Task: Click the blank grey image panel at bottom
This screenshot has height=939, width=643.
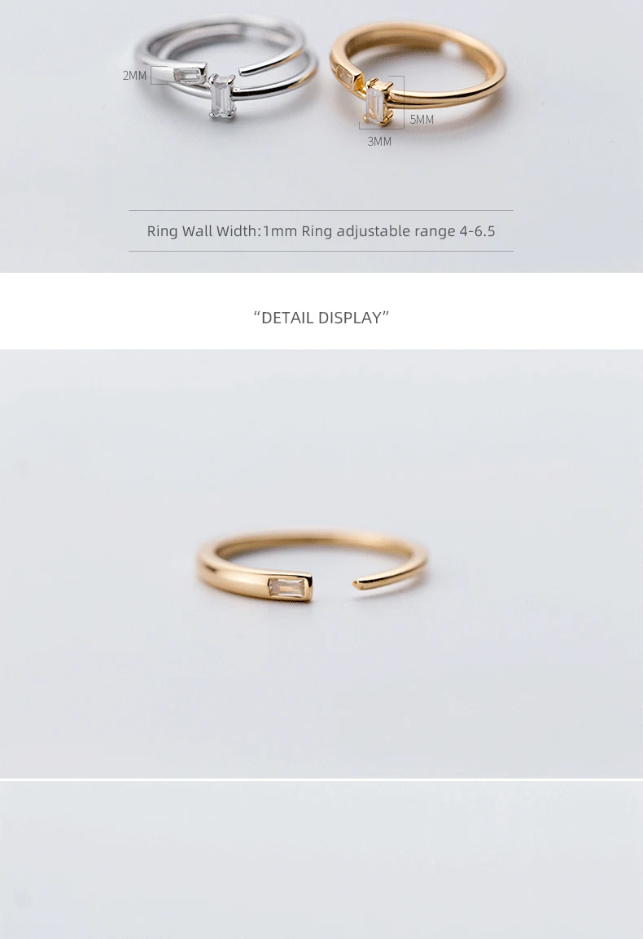Action: pyautogui.click(x=321, y=860)
